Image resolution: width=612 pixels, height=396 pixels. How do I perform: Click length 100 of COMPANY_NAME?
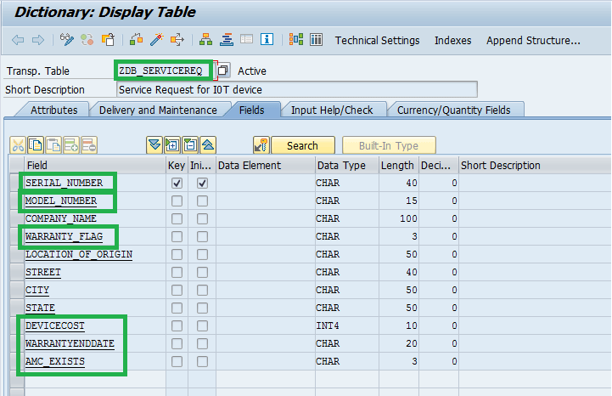[408, 218]
